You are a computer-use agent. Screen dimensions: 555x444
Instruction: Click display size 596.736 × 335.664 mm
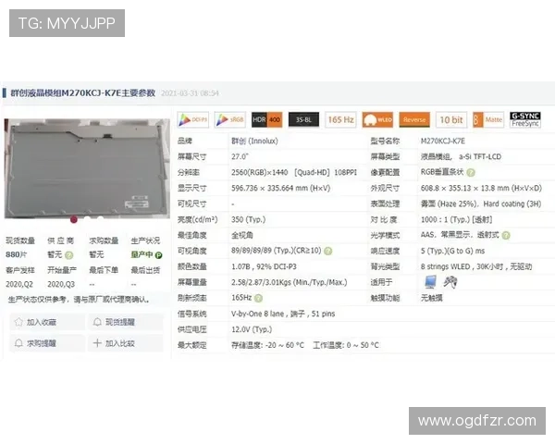(280, 188)
